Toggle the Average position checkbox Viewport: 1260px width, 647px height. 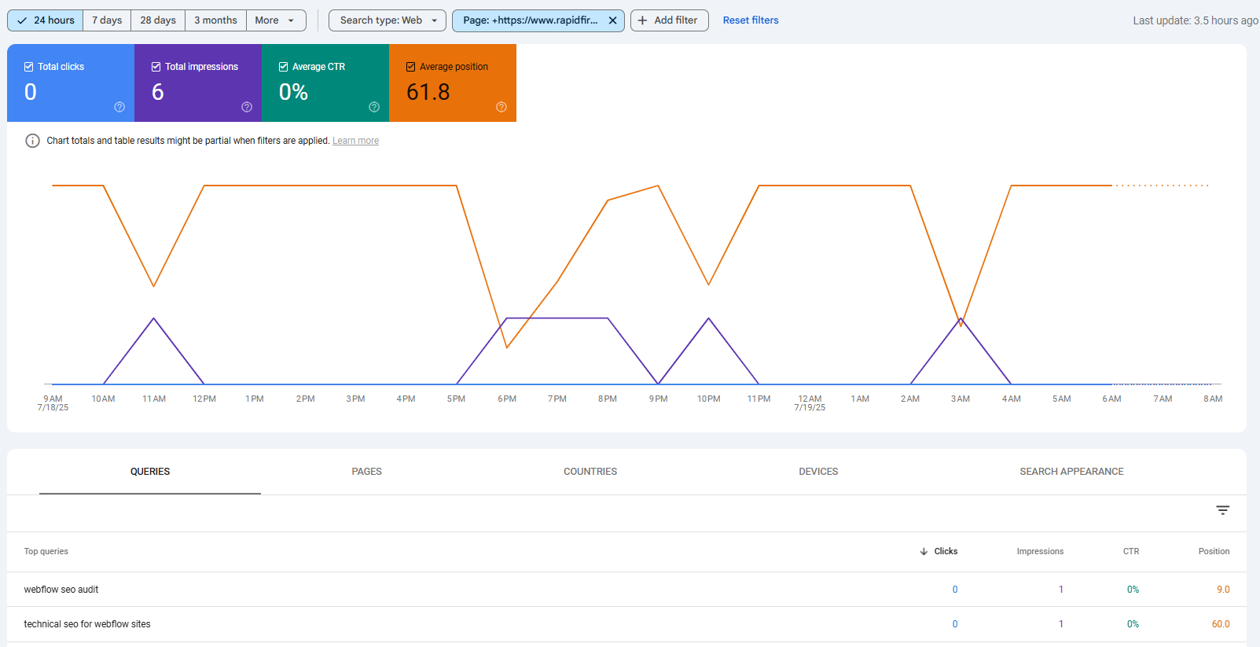(x=410, y=67)
